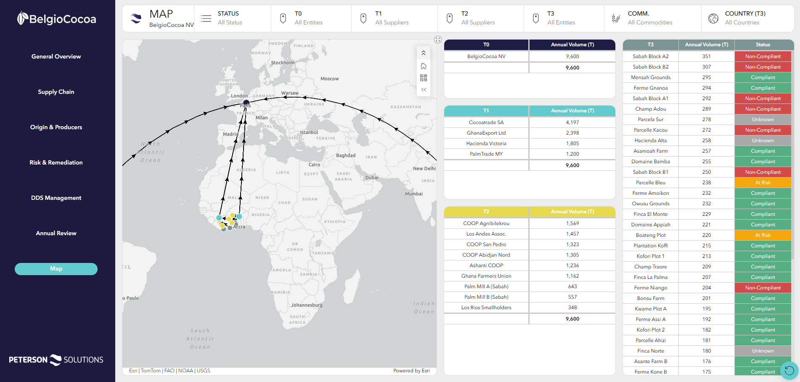This screenshot has height=382, width=800.
Task: Select COOP Agnibilekrou row in T2 table
Action: [x=530, y=223]
